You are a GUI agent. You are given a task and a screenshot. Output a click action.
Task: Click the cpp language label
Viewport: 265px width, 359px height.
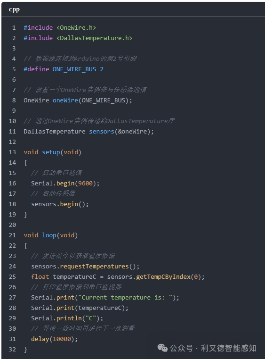click(14, 9)
